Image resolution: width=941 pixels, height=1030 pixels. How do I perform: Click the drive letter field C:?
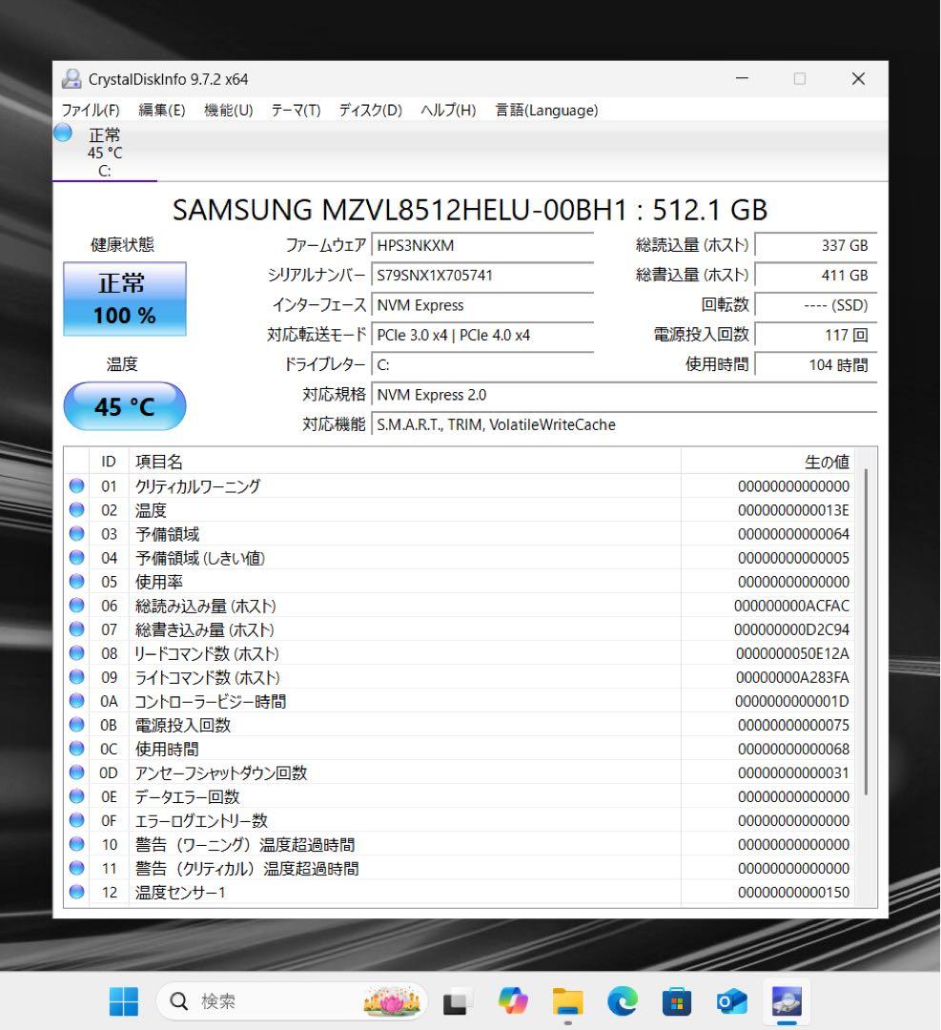[482, 364]
